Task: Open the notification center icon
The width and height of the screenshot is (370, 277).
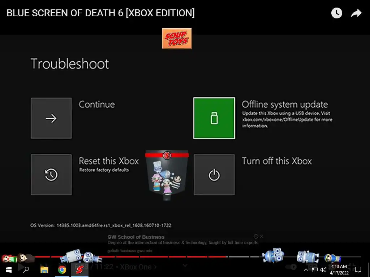Action: [358, 270]
